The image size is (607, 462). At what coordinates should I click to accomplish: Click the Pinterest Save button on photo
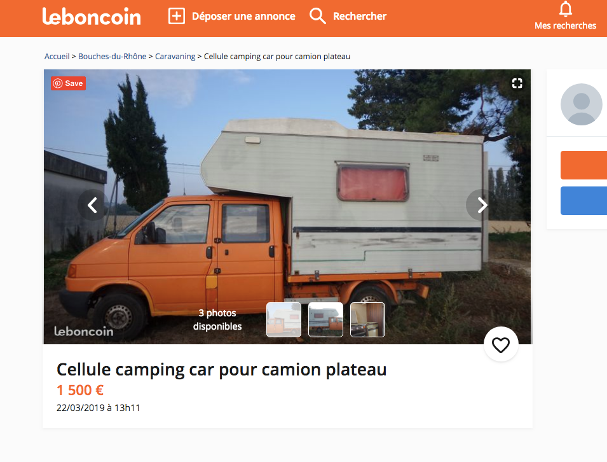pos(68,83)
